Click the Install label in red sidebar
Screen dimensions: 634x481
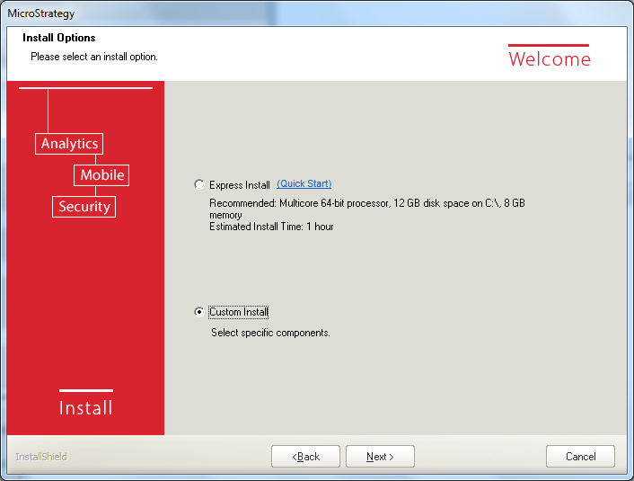click(x=85, y=408)
